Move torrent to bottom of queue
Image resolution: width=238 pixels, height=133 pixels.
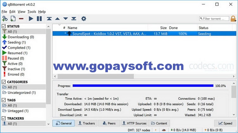tap(74, 19)
